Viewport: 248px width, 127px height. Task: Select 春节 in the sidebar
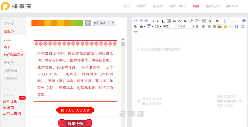pos(7,47)
